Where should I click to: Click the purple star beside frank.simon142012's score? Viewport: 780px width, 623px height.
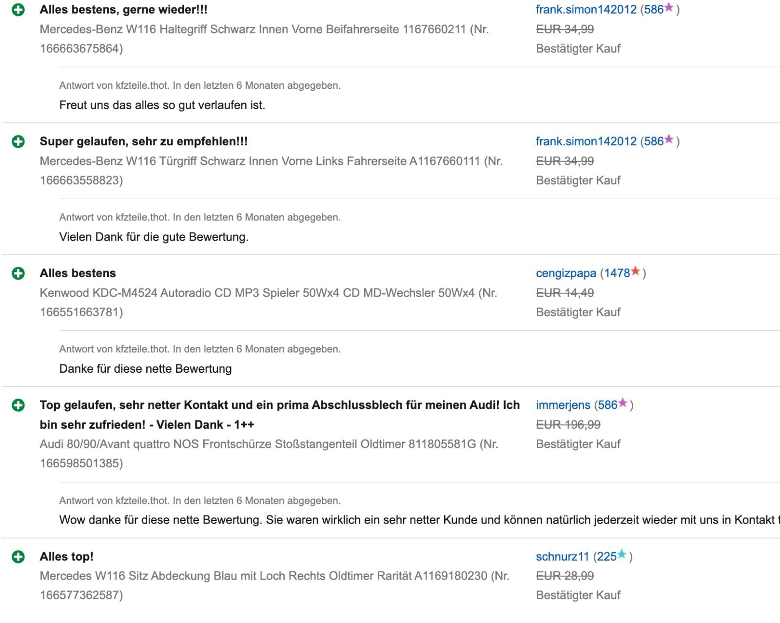pyautogui.click(x=670, y=7)
